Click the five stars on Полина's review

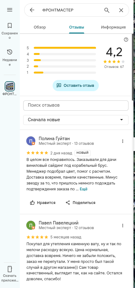pos(37,153)
